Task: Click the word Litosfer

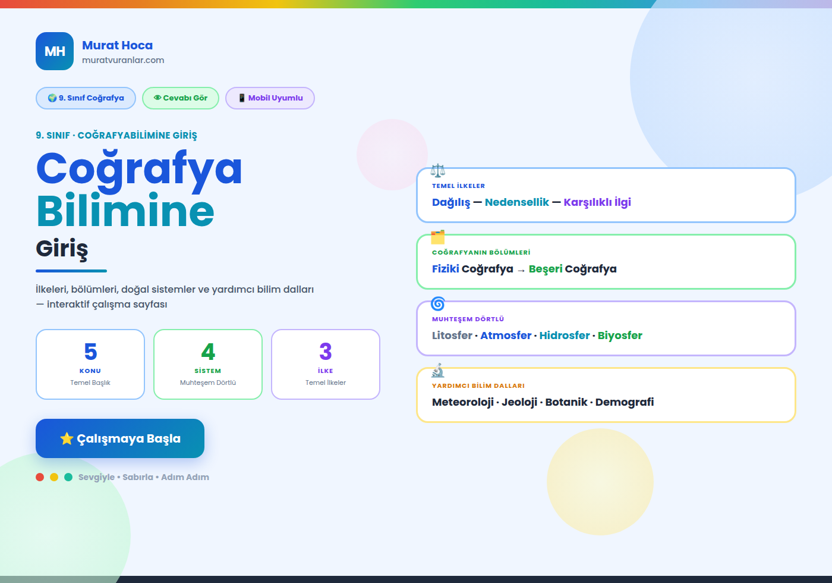Action: [x=452, y=336]
